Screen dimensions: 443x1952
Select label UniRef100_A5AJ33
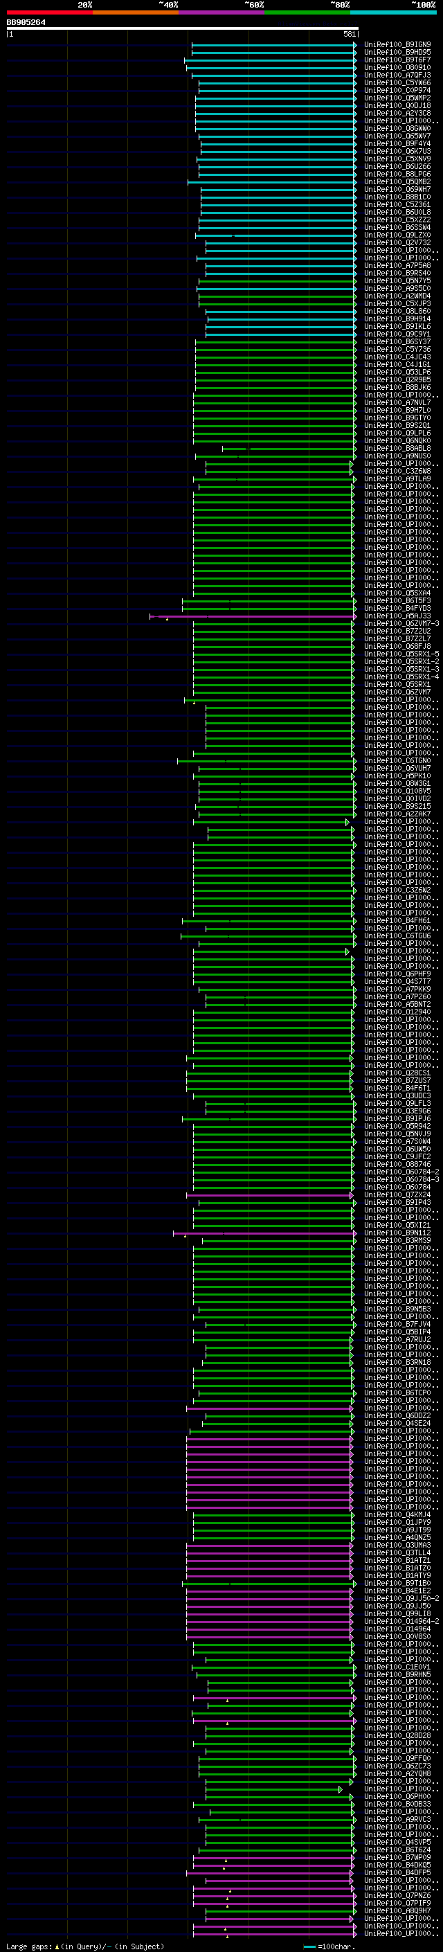pyautogui.click(x=397, y=616)
